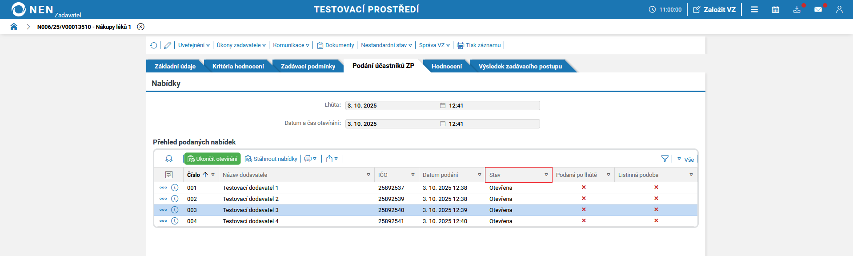
Task: Open the Zadávací podmínky tab
Action: (x=308, y=66)
